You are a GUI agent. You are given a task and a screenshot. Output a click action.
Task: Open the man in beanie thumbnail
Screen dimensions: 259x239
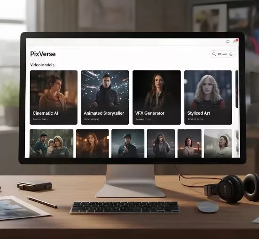point(128,143)
